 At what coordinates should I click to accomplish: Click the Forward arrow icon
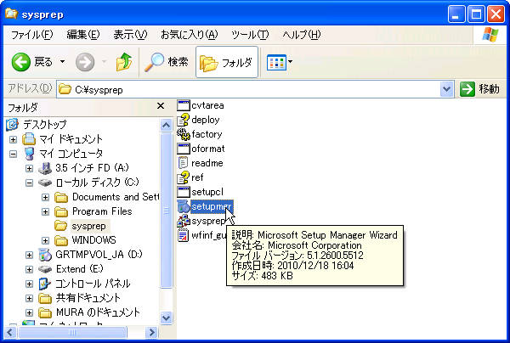point(85,62)
